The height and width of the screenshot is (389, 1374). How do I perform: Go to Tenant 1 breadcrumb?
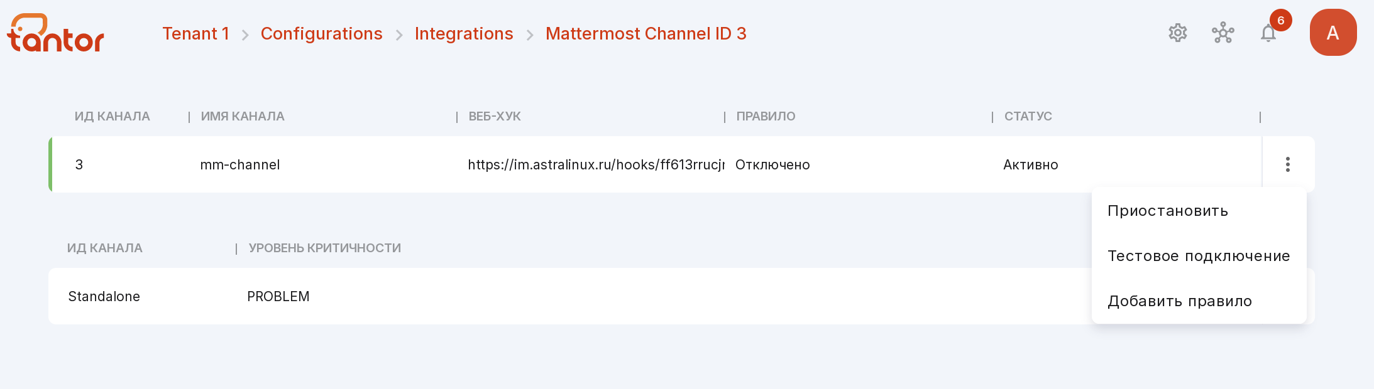pos(195,33)
